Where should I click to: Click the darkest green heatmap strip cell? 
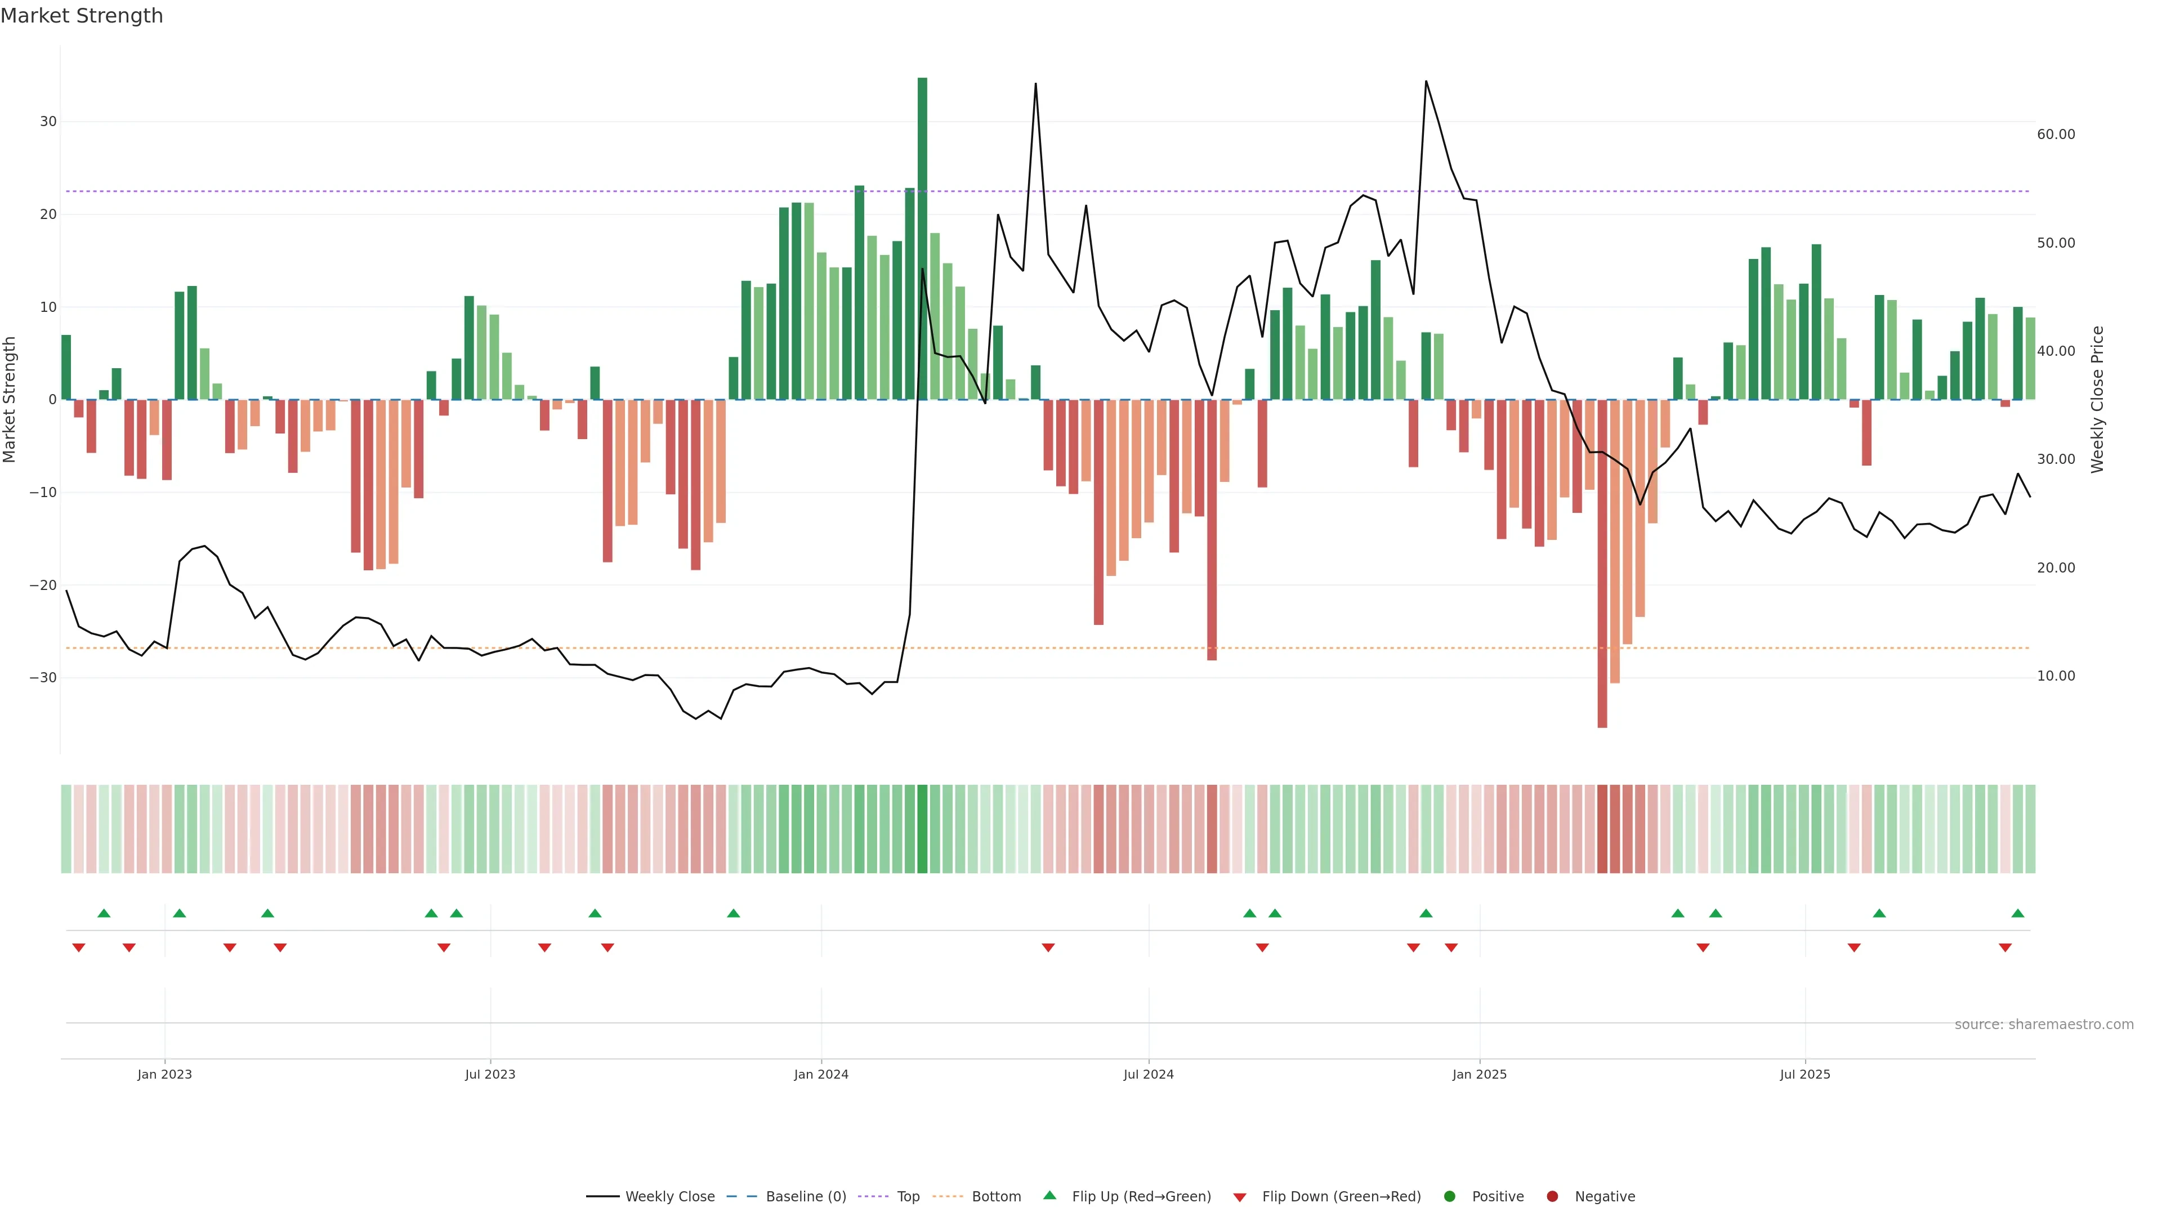pos(922,828)
